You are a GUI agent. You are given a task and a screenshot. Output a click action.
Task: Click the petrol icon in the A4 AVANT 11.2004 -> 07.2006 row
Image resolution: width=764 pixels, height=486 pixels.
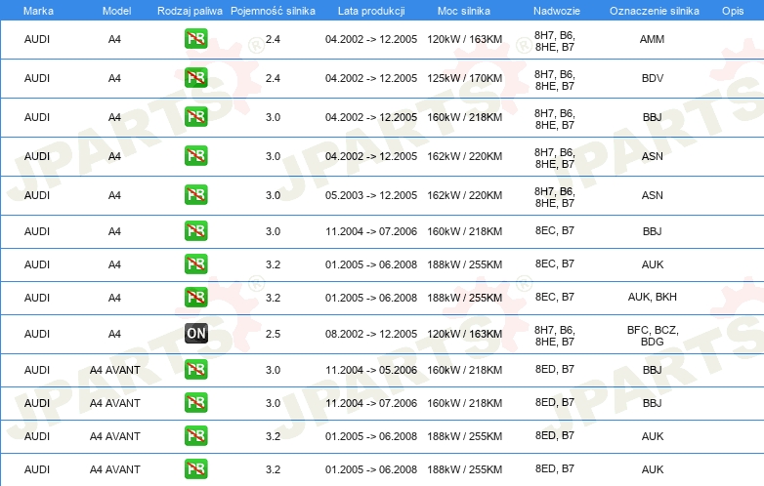[x=195, y=403]
